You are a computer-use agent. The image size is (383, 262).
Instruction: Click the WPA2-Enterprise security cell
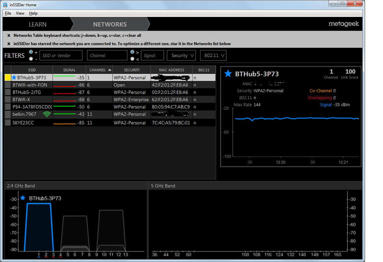(131, 99)
